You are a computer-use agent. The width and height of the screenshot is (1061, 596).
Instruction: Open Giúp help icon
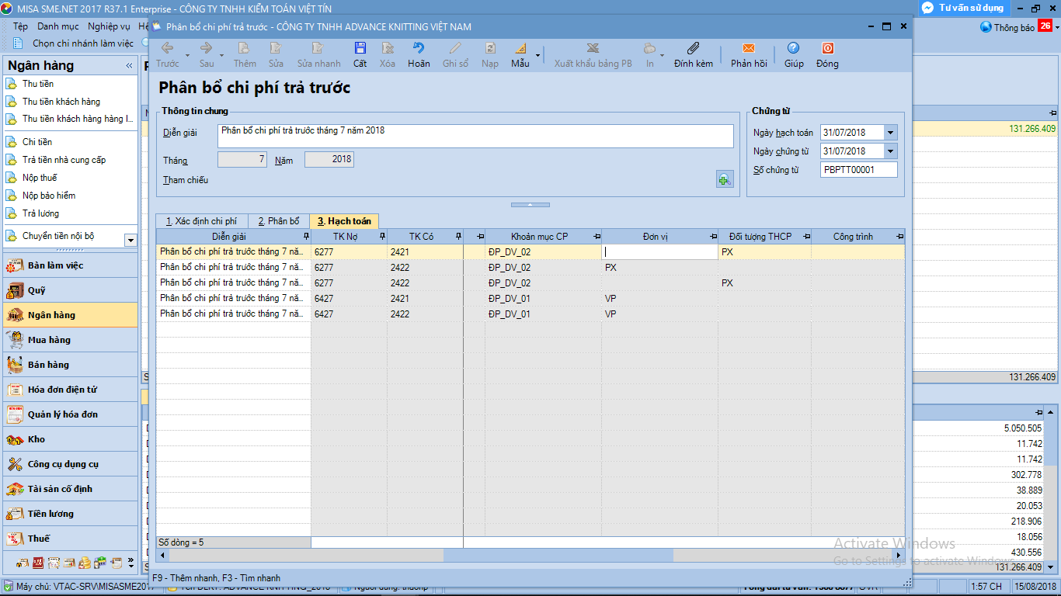[x=793, y=48]
